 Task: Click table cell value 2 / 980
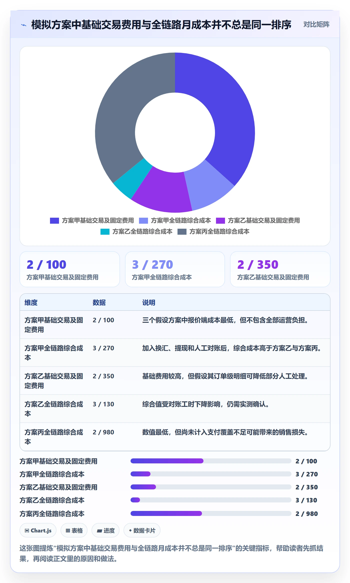103,432
